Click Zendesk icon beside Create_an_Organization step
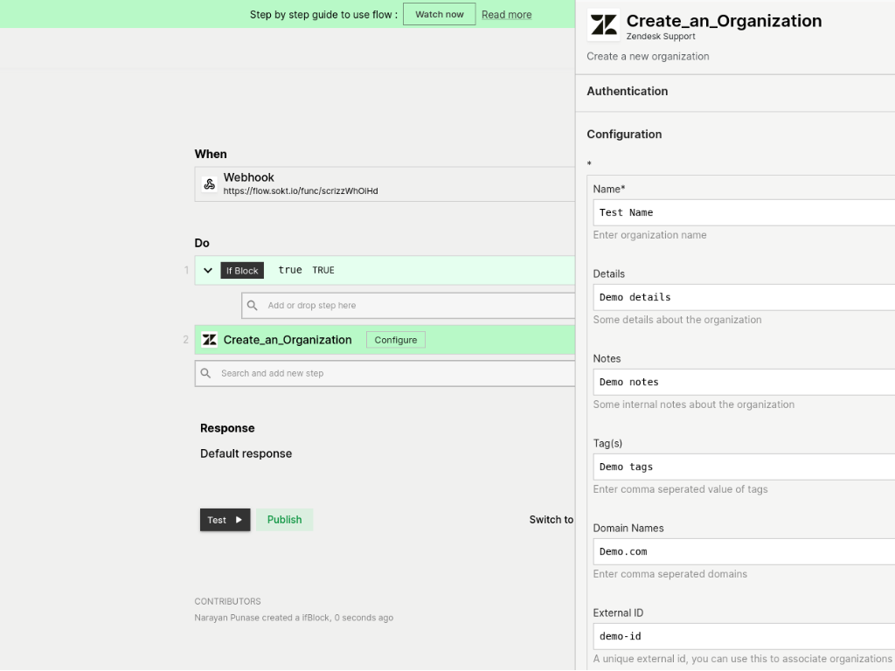895x671 pixels. click(x=210, y=340)
